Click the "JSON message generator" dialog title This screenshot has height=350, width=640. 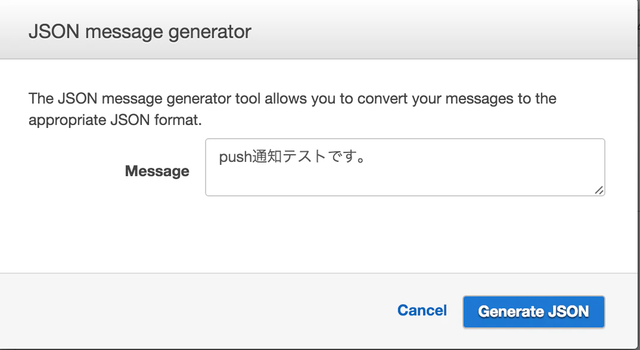coord(140,32)
